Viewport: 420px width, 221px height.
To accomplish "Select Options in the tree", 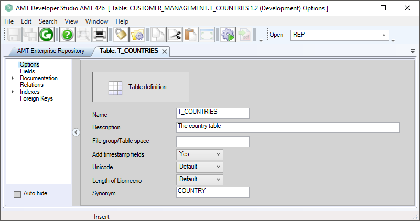I will [x=29, y=64].
